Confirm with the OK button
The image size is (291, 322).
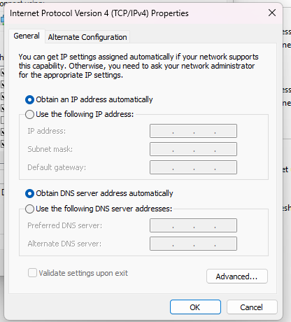pyautogui.click(x=195, y=307)
